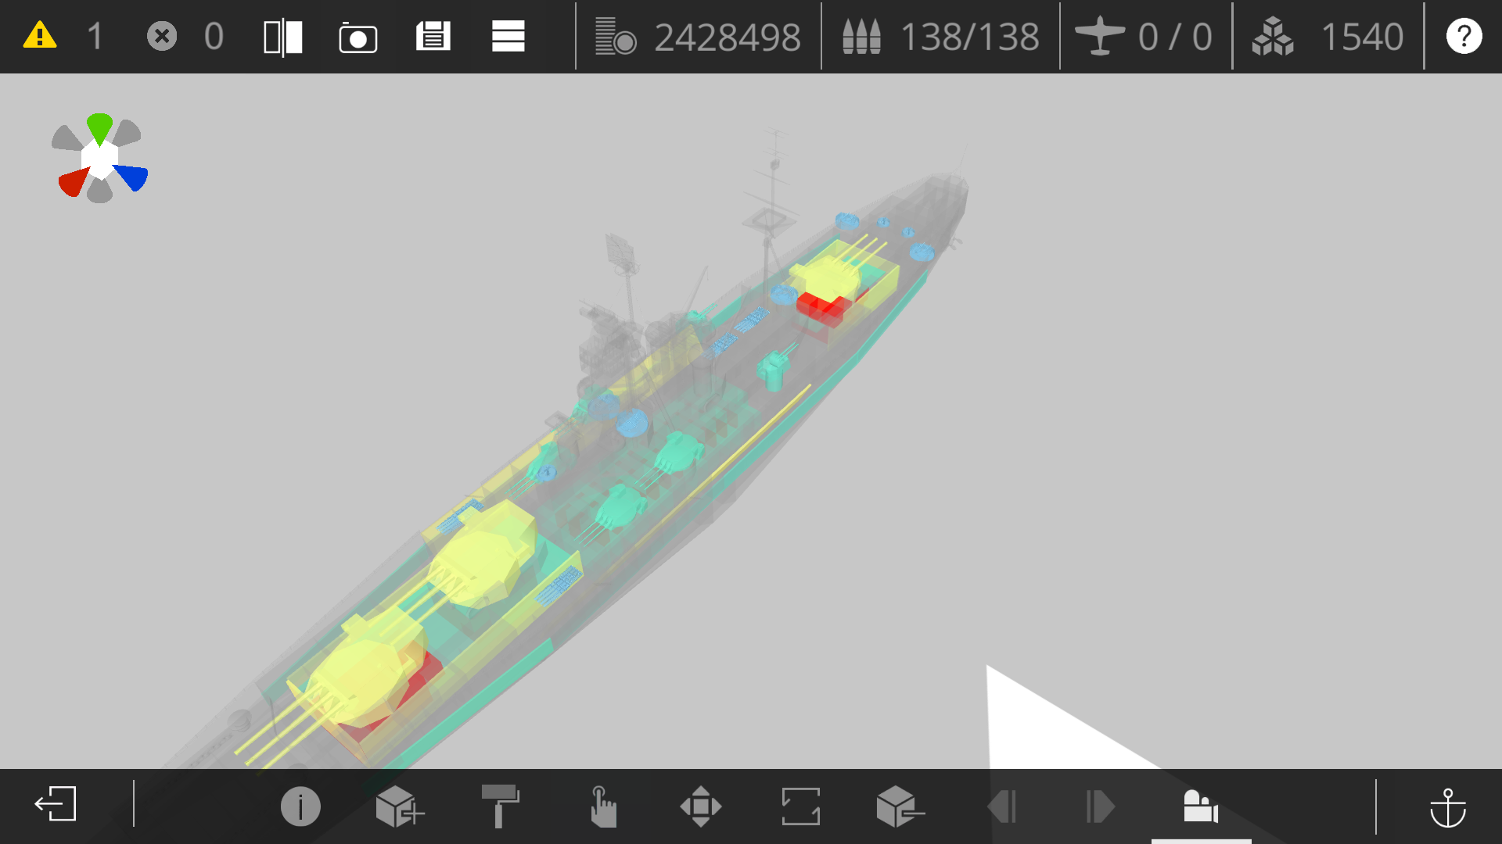Click the redo step-forward arrow
The width and height of the screenshot is (1502, 844).
coord(1101,806)
